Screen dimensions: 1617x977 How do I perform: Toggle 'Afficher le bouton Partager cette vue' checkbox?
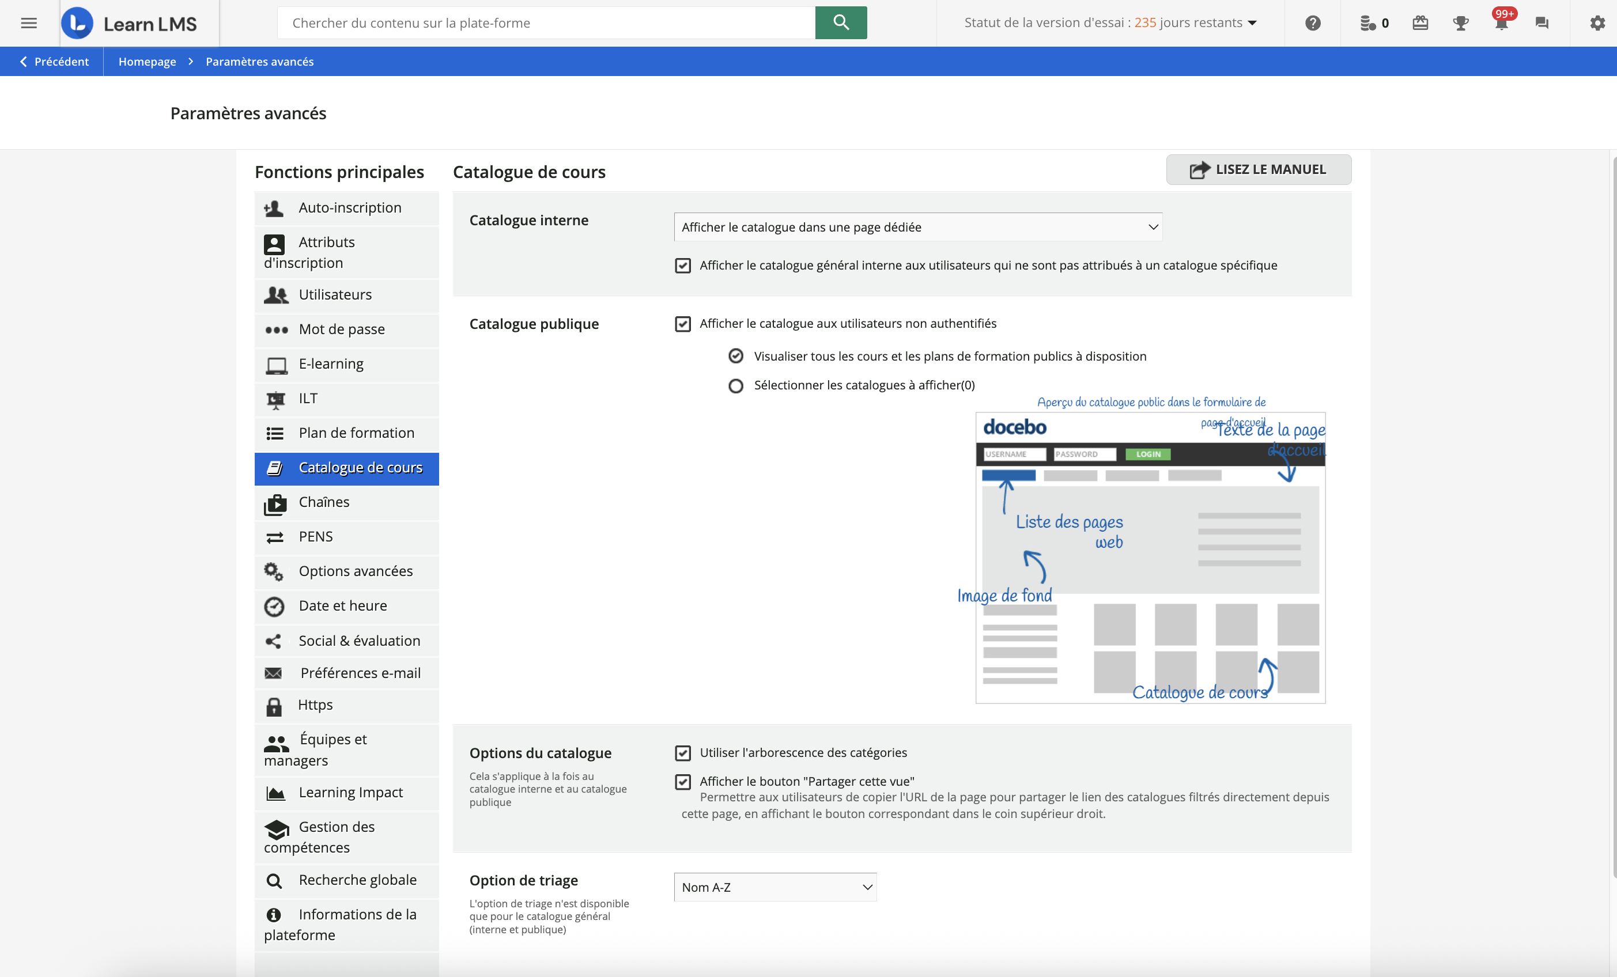(x=682, y=782)
